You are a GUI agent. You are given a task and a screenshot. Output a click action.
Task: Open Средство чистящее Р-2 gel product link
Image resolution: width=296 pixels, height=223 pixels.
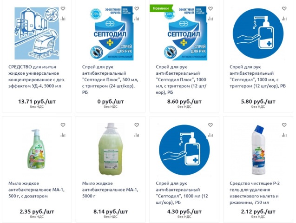255,193
